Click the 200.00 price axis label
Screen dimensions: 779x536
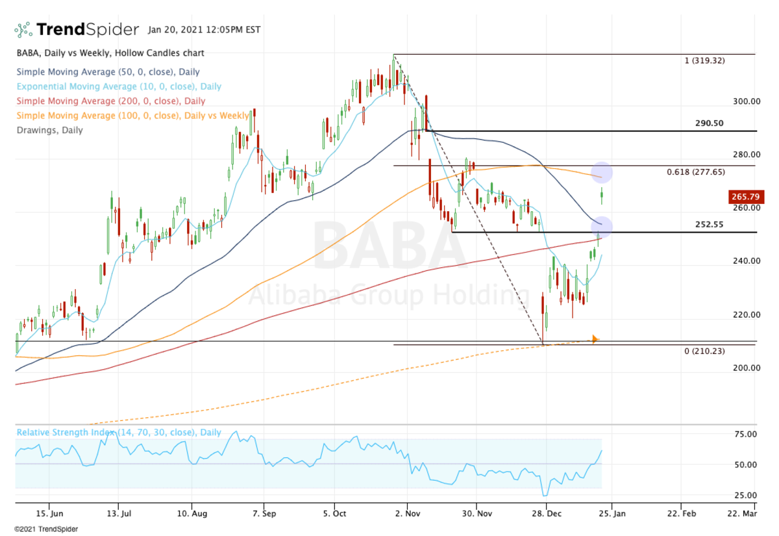coord(746,368)
